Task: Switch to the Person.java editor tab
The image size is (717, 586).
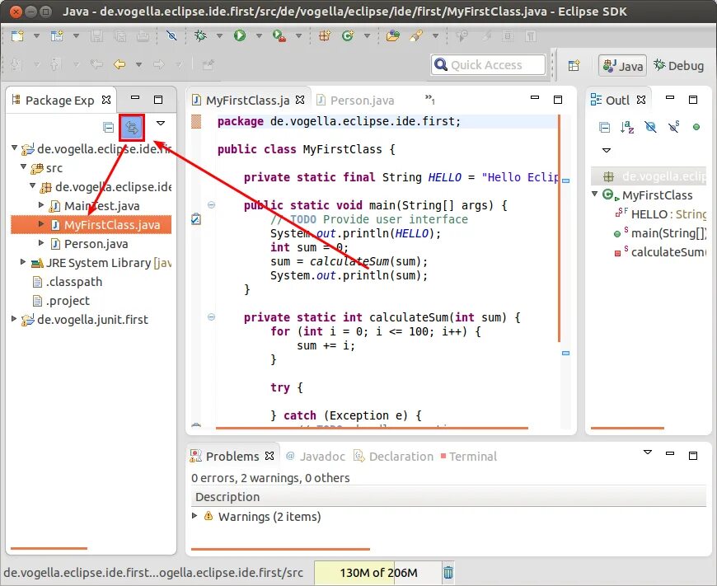Action: [355, 101]
